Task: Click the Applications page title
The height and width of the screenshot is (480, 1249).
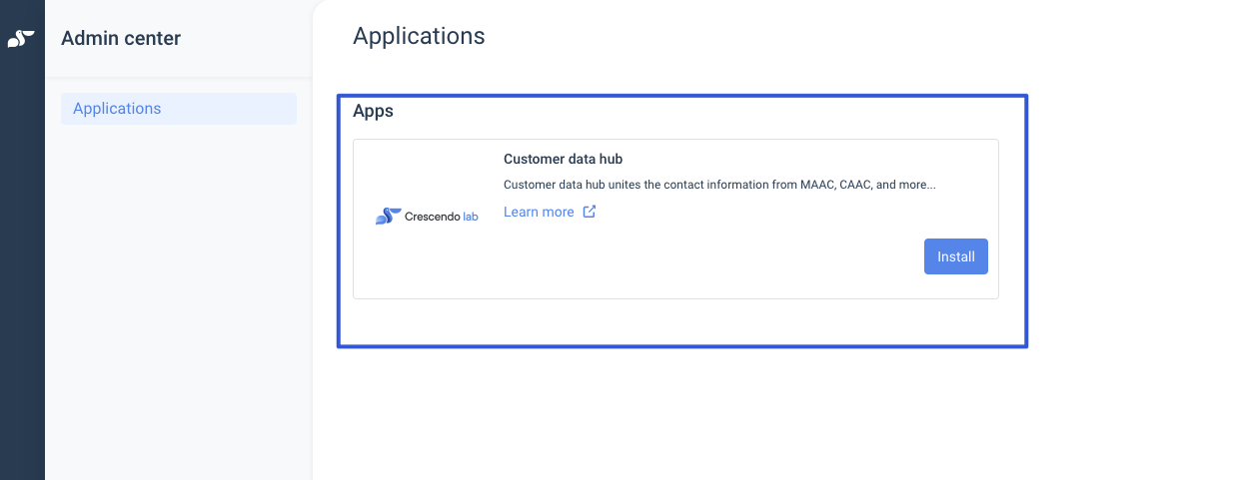Action: tap(419, 36)
